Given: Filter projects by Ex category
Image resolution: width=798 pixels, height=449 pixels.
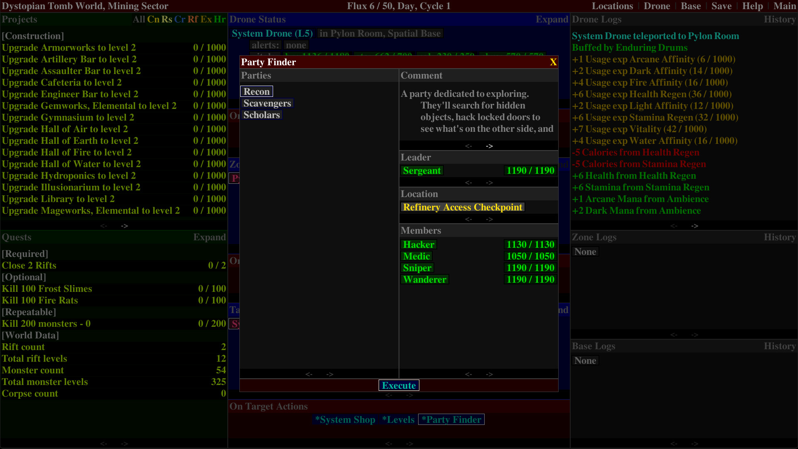Looking at the screenshot, I should click(205, 19).
